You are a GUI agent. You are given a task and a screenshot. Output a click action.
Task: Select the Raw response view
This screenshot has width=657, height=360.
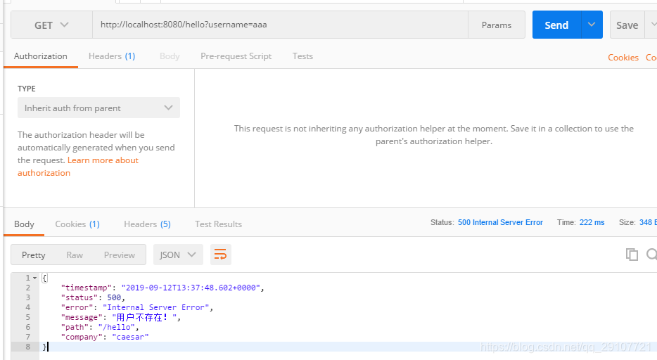(x=75, y=255)
